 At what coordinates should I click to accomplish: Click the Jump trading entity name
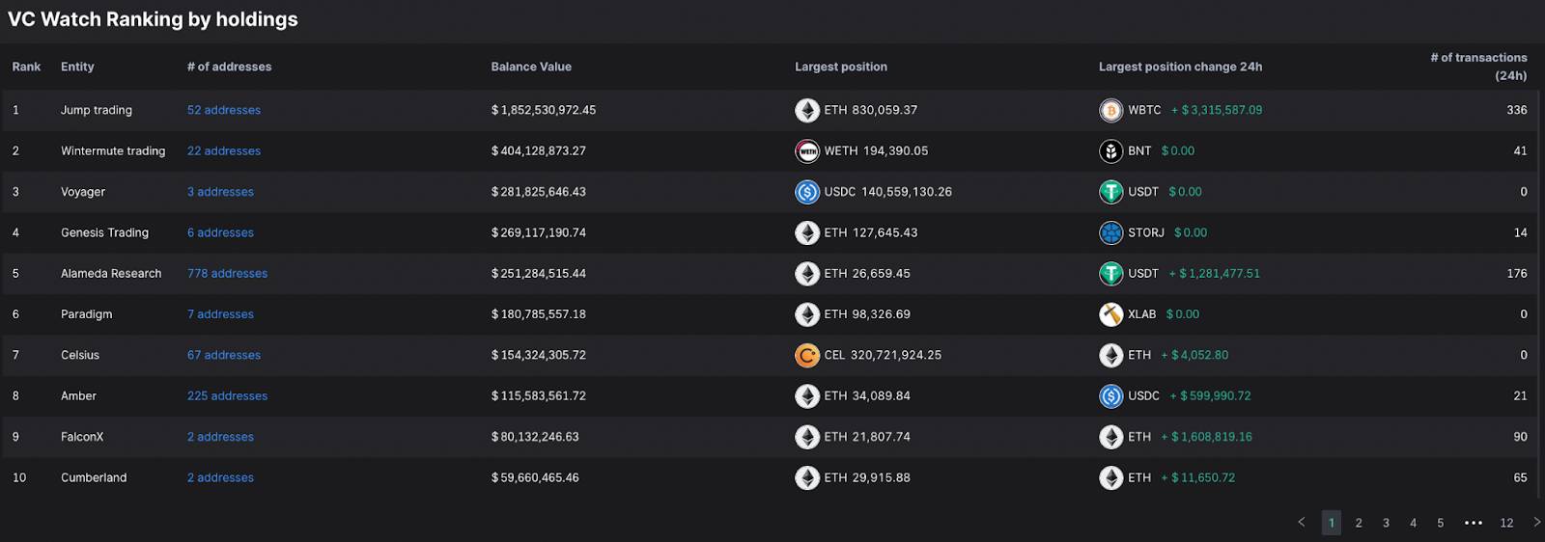(97, 110)
